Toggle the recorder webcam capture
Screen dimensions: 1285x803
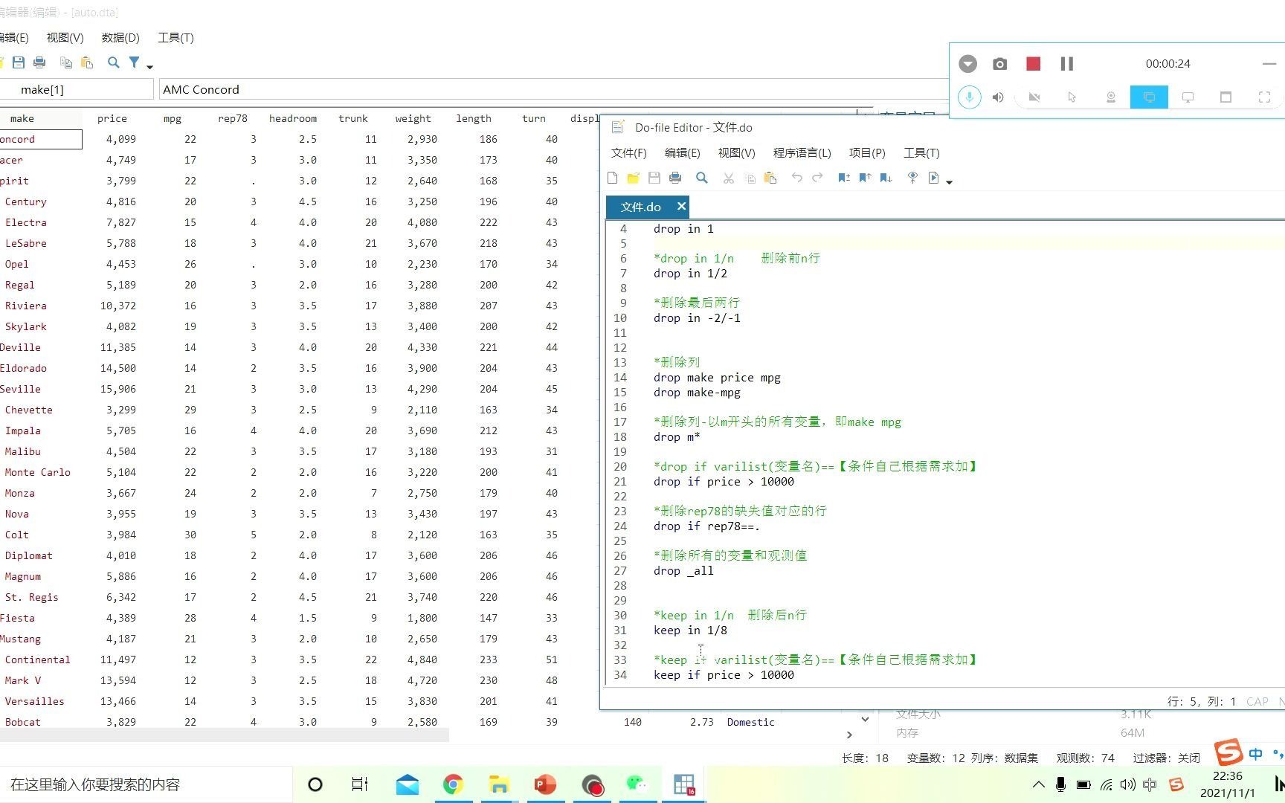tap(1110, 97)
